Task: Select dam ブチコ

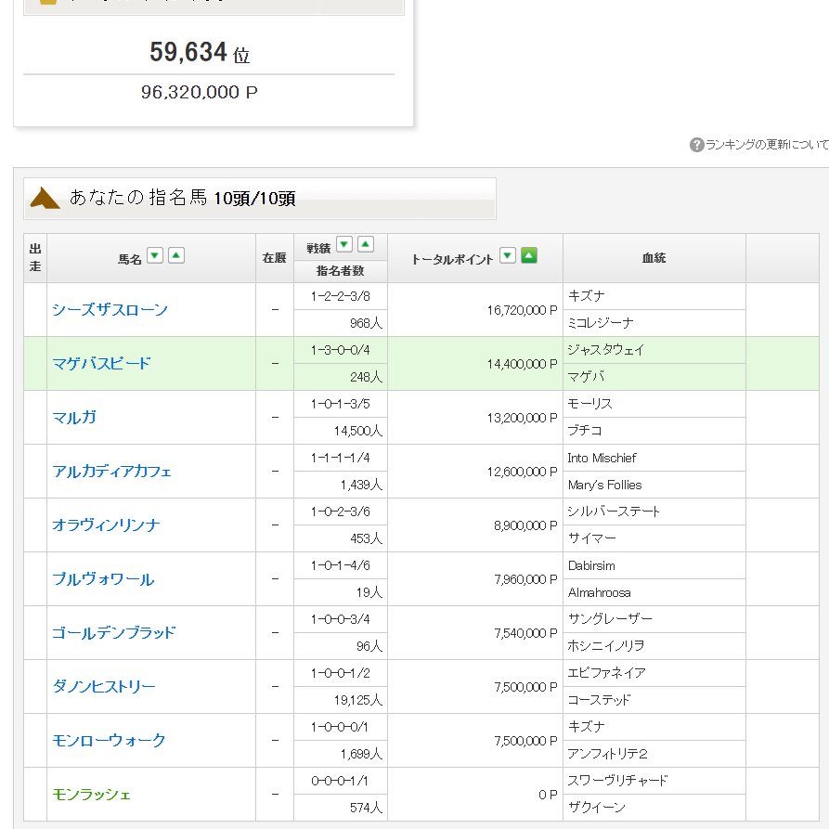Action: (585, 431)
